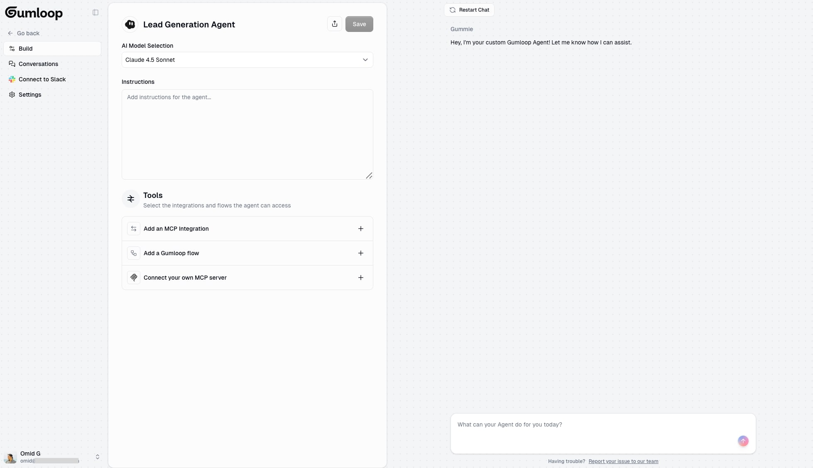Collapse the sidebar with the panel icon
The image size is (813, 468).
pyautogui.click(x=95, y=12)
